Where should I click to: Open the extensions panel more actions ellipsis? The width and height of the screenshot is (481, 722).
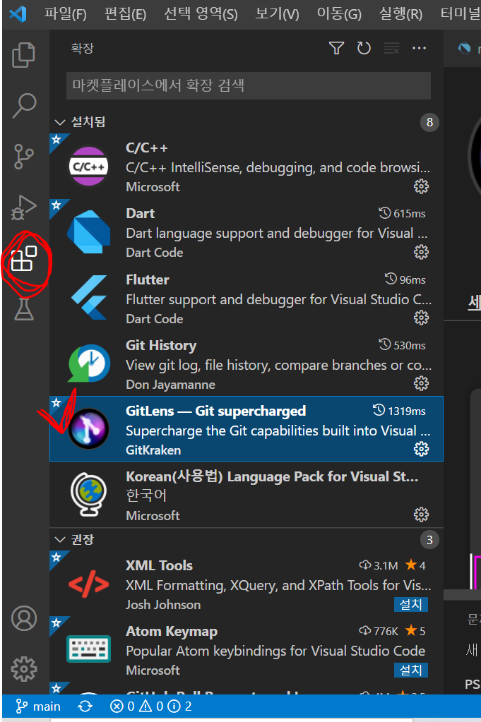tap(419, 48)
